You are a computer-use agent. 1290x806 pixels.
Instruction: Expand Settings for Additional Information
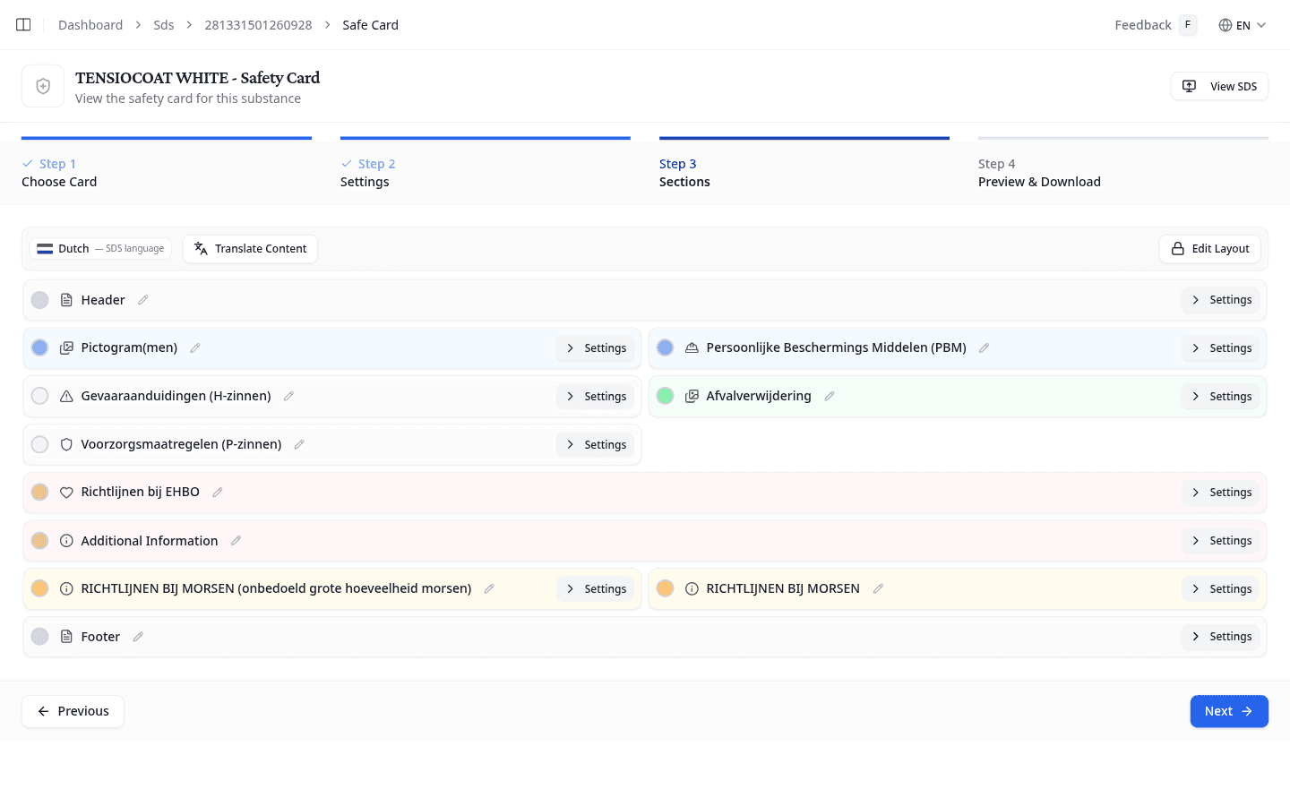[1220, 541]
